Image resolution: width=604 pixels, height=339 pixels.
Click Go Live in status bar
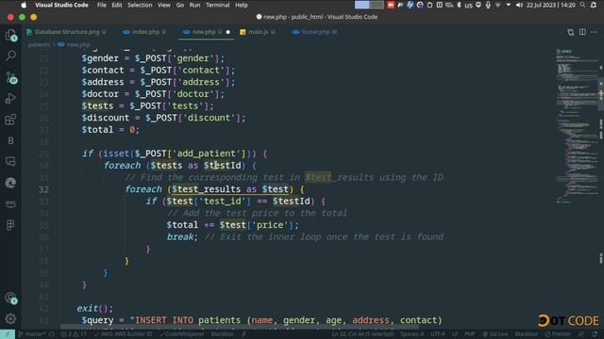[x=495, y=334]
